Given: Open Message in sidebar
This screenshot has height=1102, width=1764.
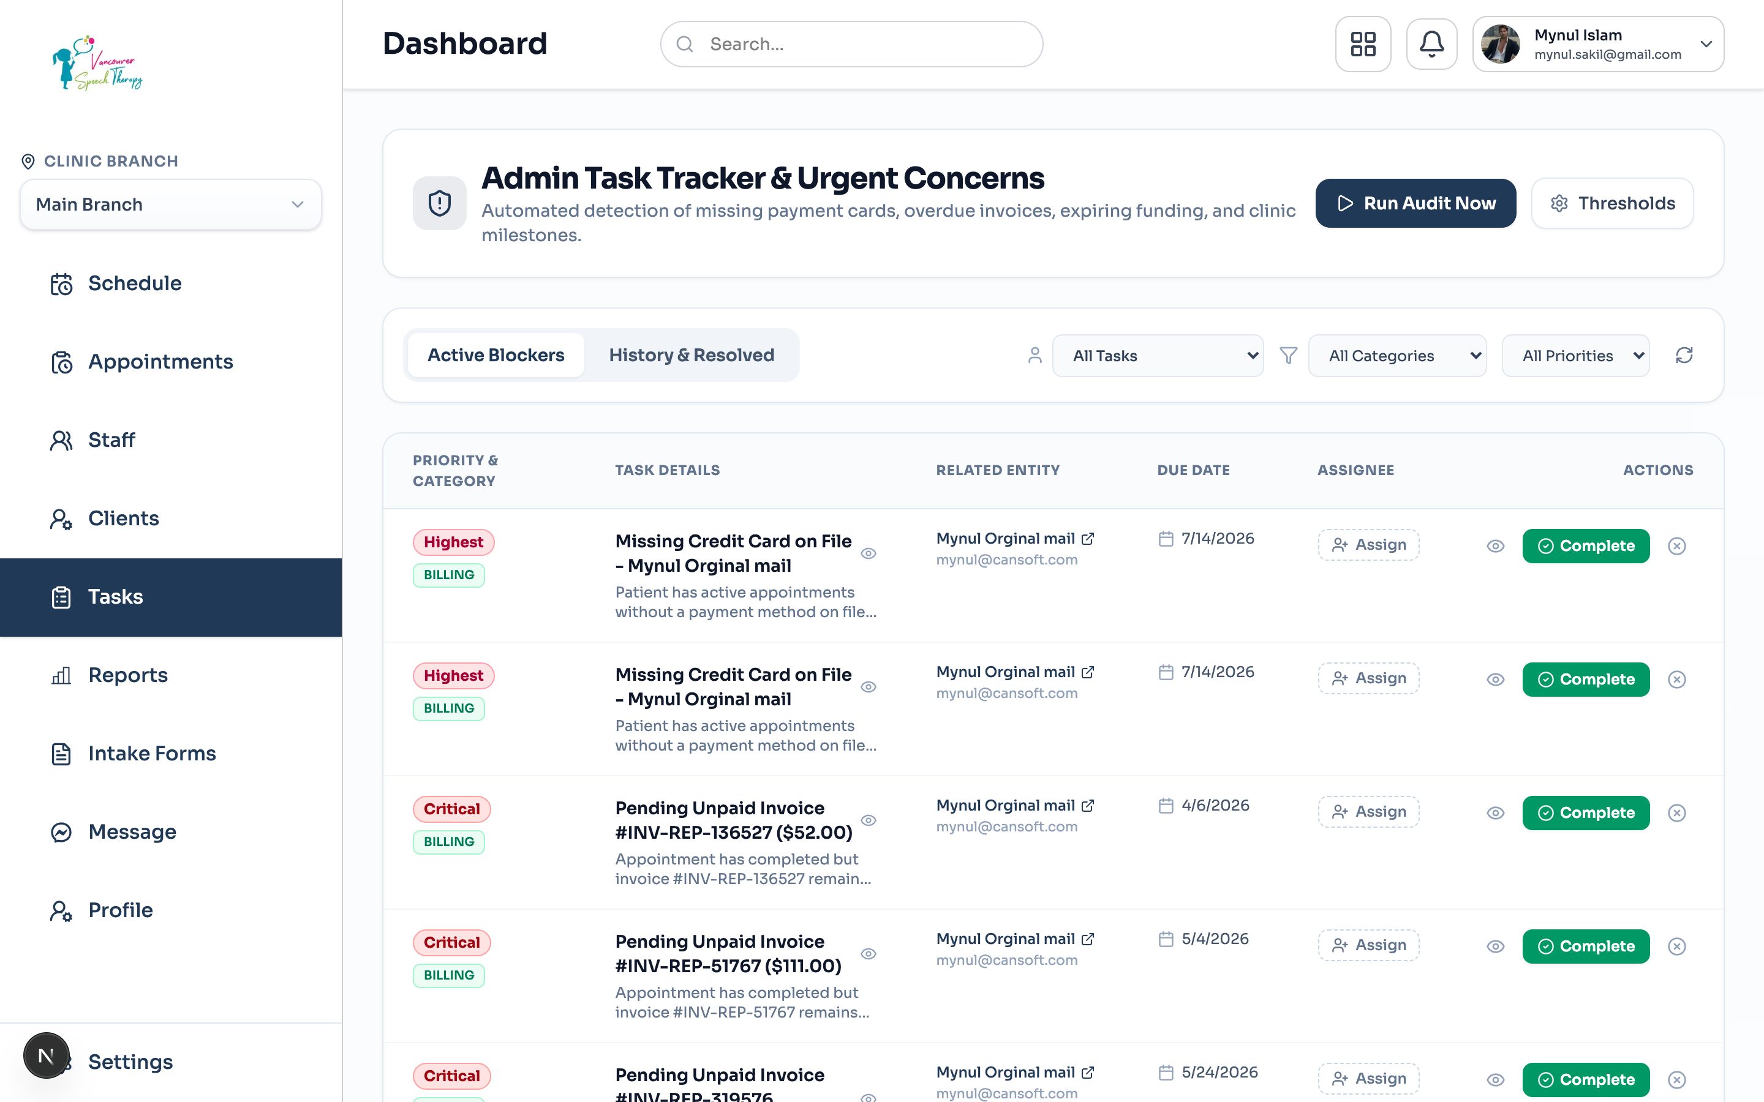Looking at the screenshot, I should (170, 831).
